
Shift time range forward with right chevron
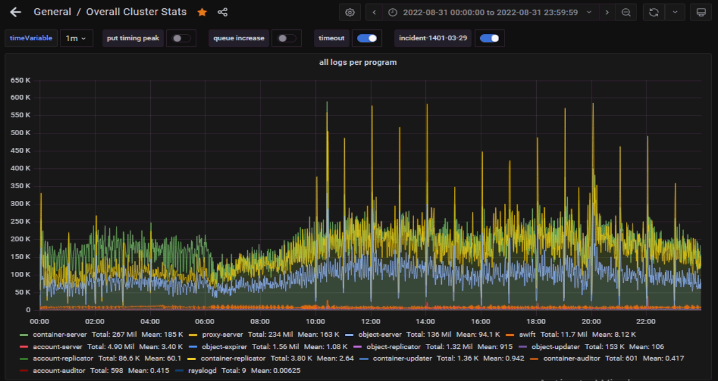pyautogui.click(x=607, y=12)
